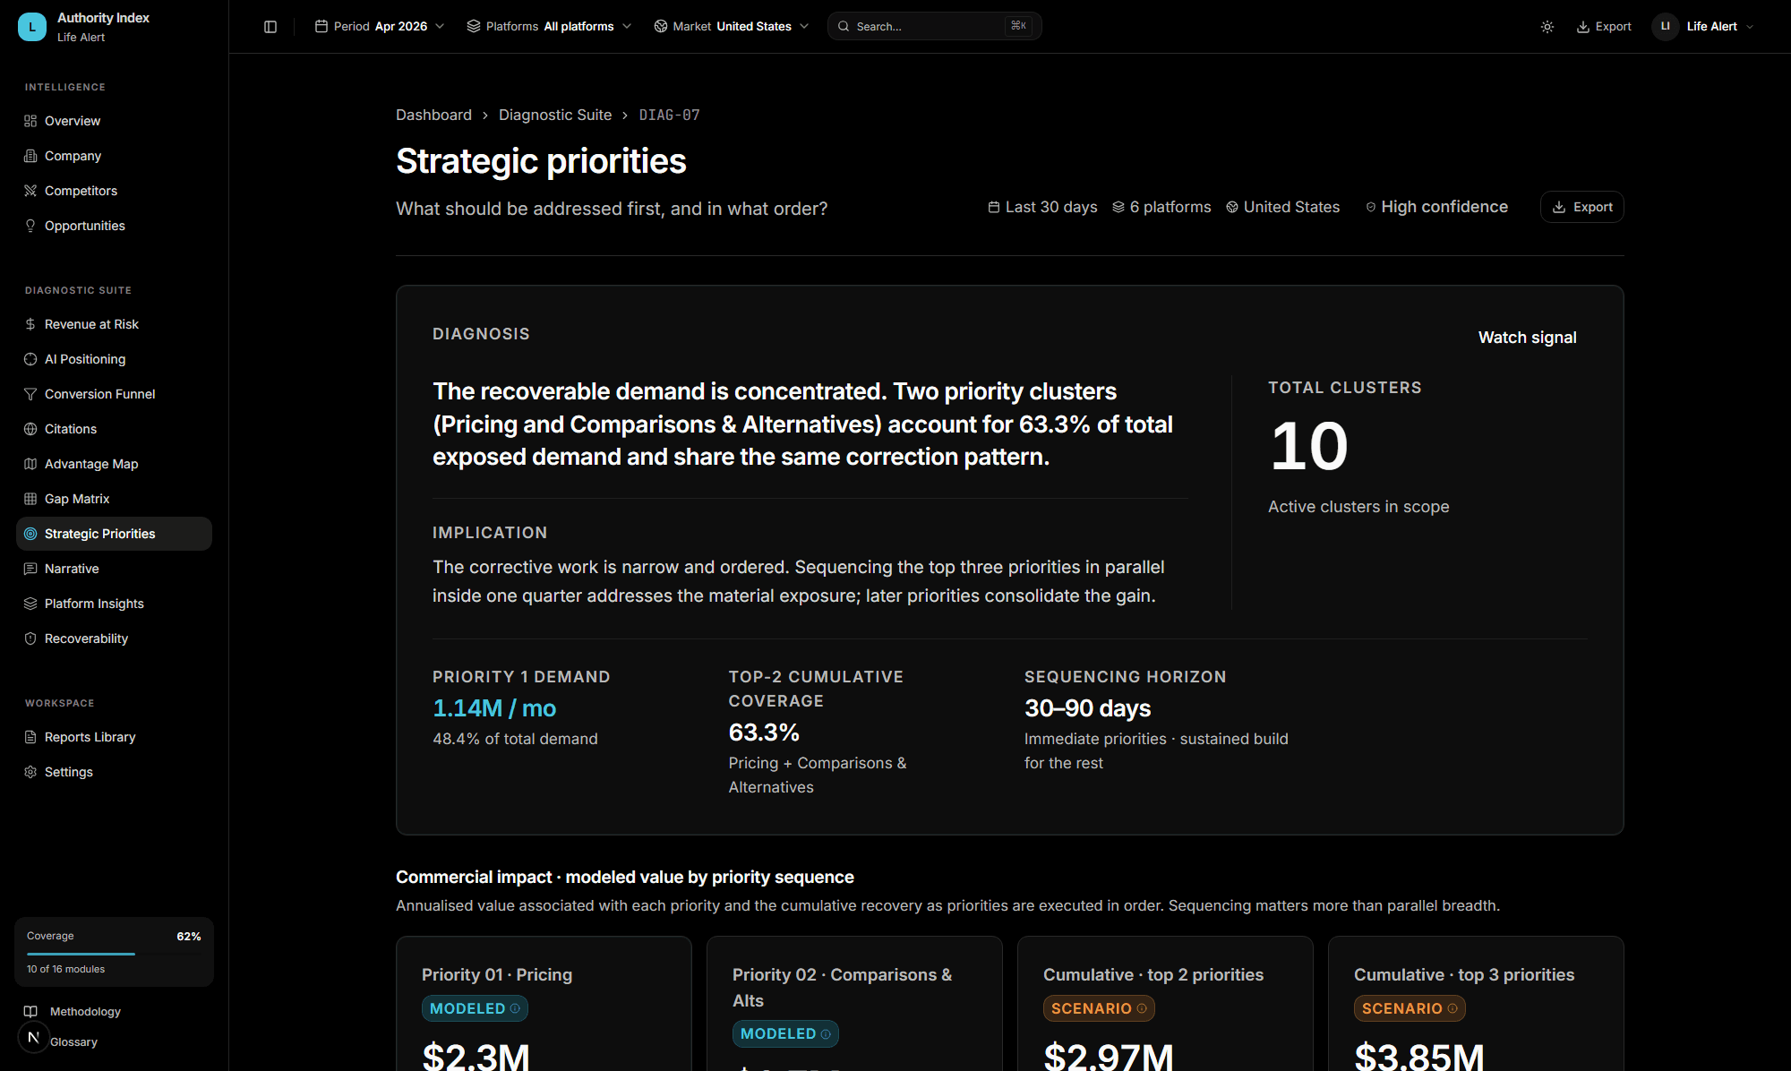Expand the Platforms All platforms selector
This screenshot has height=1071, width=1791.
point(549,27)
